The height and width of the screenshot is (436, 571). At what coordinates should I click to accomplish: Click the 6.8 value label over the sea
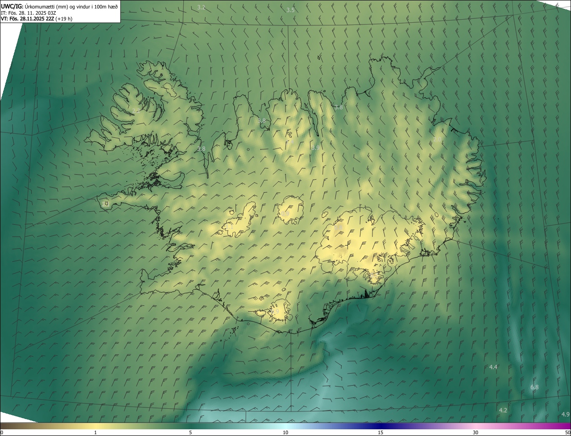(x=534, y=387)
